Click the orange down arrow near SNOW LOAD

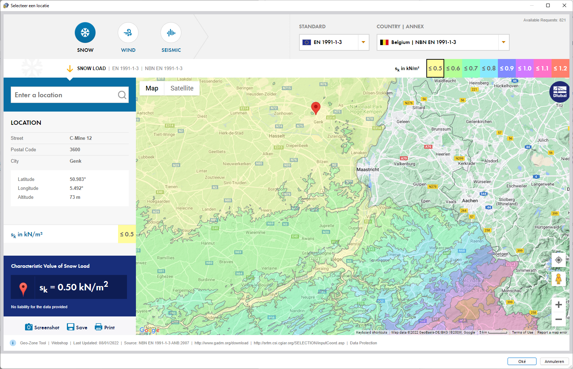tap(70, 68)
